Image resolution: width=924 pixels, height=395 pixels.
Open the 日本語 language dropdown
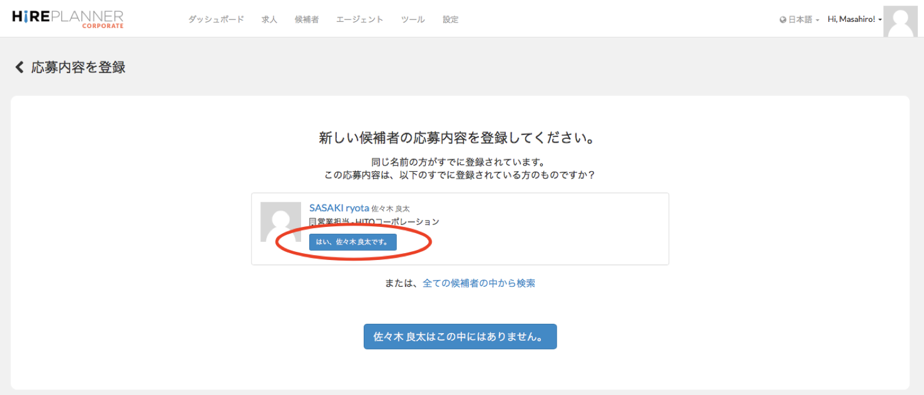(x=799, y=19)
